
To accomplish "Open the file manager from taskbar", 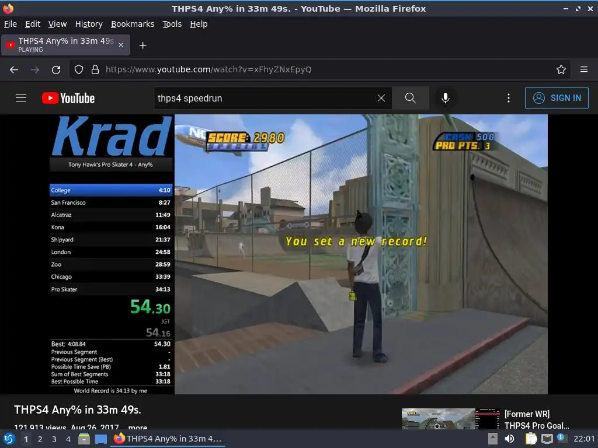I will pos(84,439).
